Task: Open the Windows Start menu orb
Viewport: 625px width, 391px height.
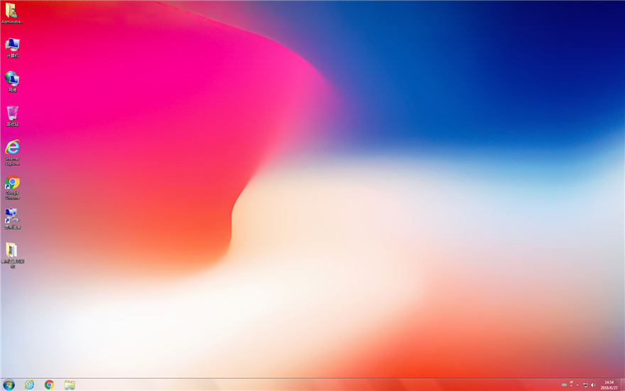Action: (x=9, y=385)
